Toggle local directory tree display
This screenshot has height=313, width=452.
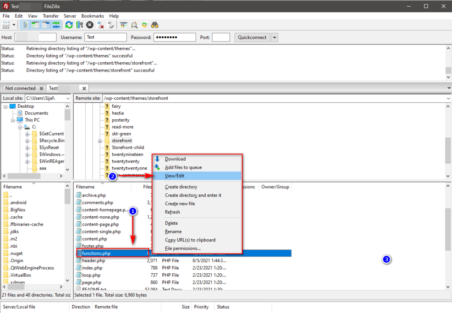coord(35,25)
